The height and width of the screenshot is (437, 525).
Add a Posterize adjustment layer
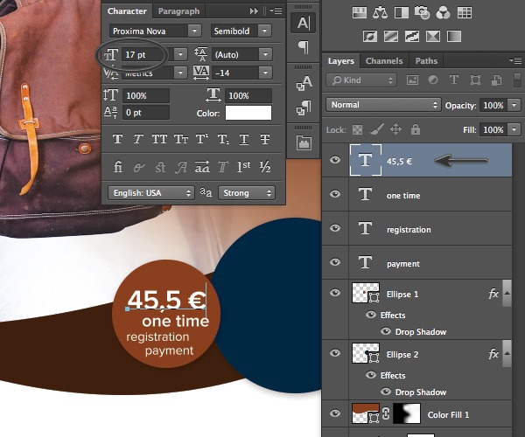coord(391,36)
